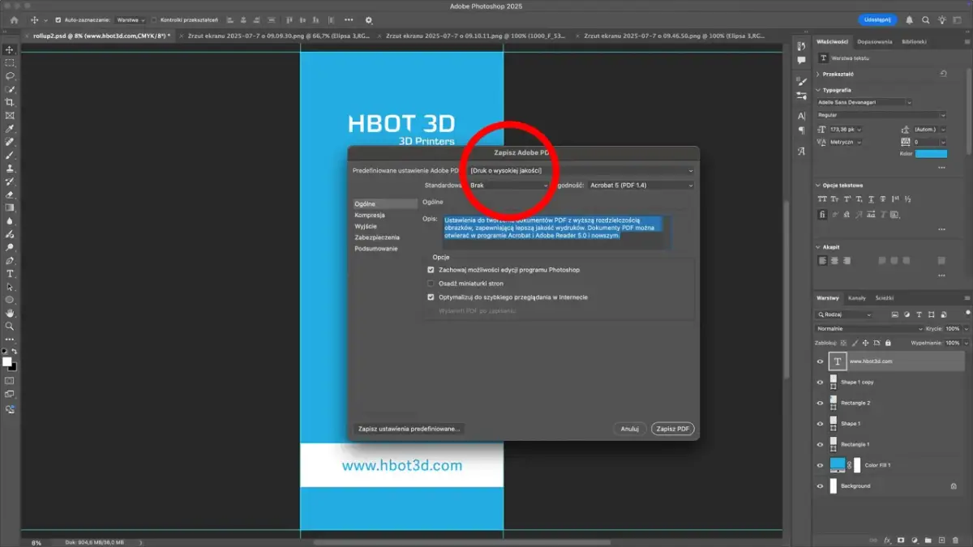Screen dimensions: 973x547
Task: Select the Crop tool
Action: pos(10,103)
